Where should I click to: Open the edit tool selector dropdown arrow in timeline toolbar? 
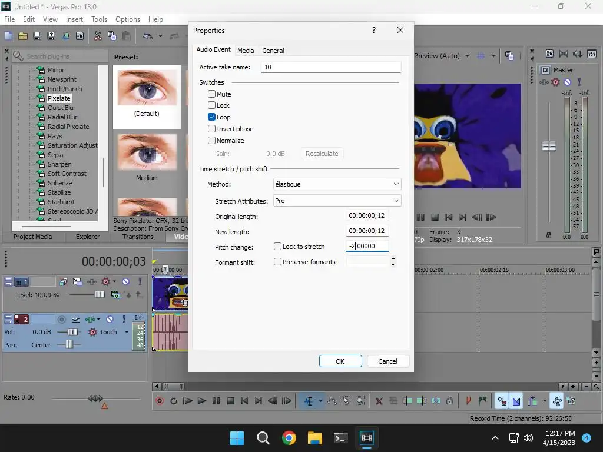pos(320,401)
